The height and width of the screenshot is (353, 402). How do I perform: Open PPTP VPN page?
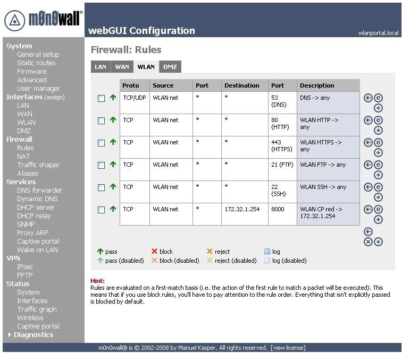tap(24, 275)
